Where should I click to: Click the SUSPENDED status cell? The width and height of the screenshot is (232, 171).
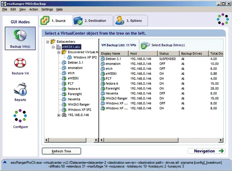pyautogui.click(x=167, y=59)
